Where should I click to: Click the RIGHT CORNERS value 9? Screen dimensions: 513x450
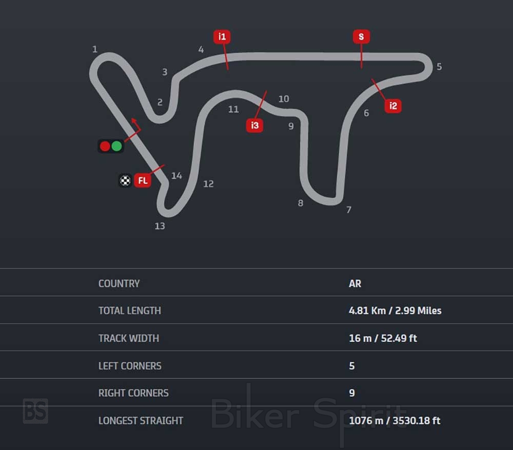[x=352, y=393]
